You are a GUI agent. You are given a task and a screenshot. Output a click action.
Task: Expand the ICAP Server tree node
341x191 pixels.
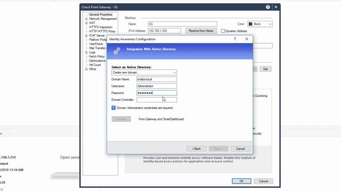(86, 36)
